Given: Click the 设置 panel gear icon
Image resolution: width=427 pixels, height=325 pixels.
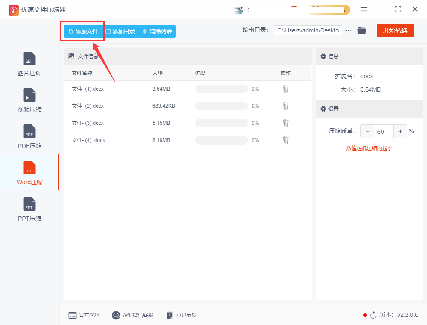Looking at the screenshot, I should (x=323, y=109).
